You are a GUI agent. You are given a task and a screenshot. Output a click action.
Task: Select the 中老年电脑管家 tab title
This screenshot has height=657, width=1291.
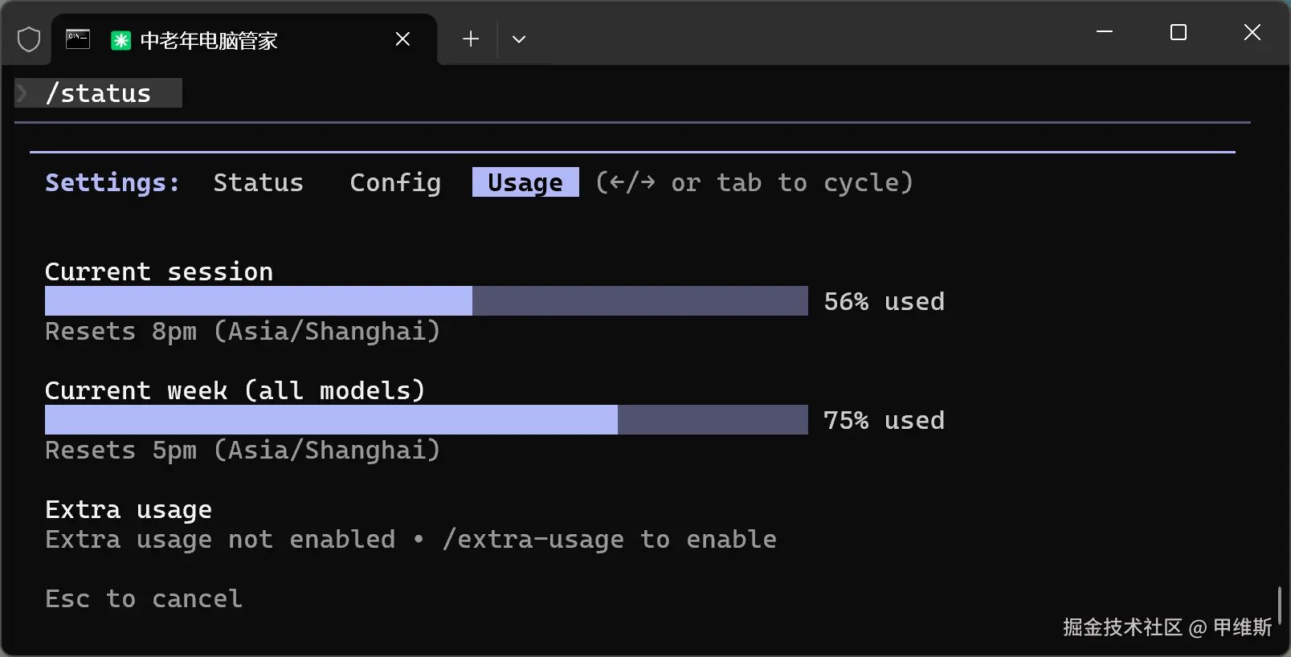(x=209, y=40)
